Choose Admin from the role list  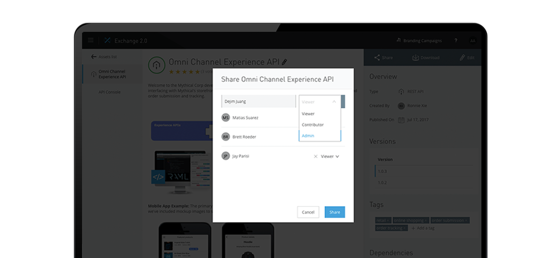[320, 136]
